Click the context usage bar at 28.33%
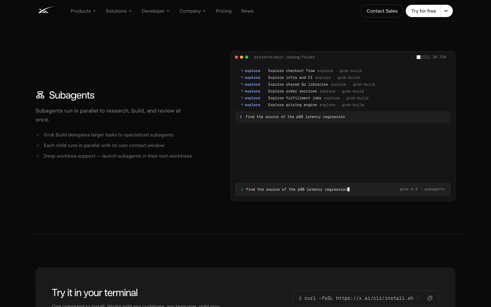This screenshot has height=307, width=491. click(x=423, y=57)
